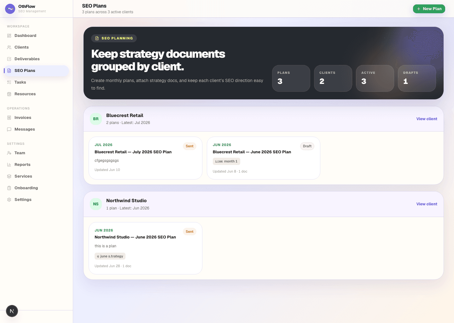Open the Tasks page
This screenshot has height=323, width=454.
pos(36,82)
